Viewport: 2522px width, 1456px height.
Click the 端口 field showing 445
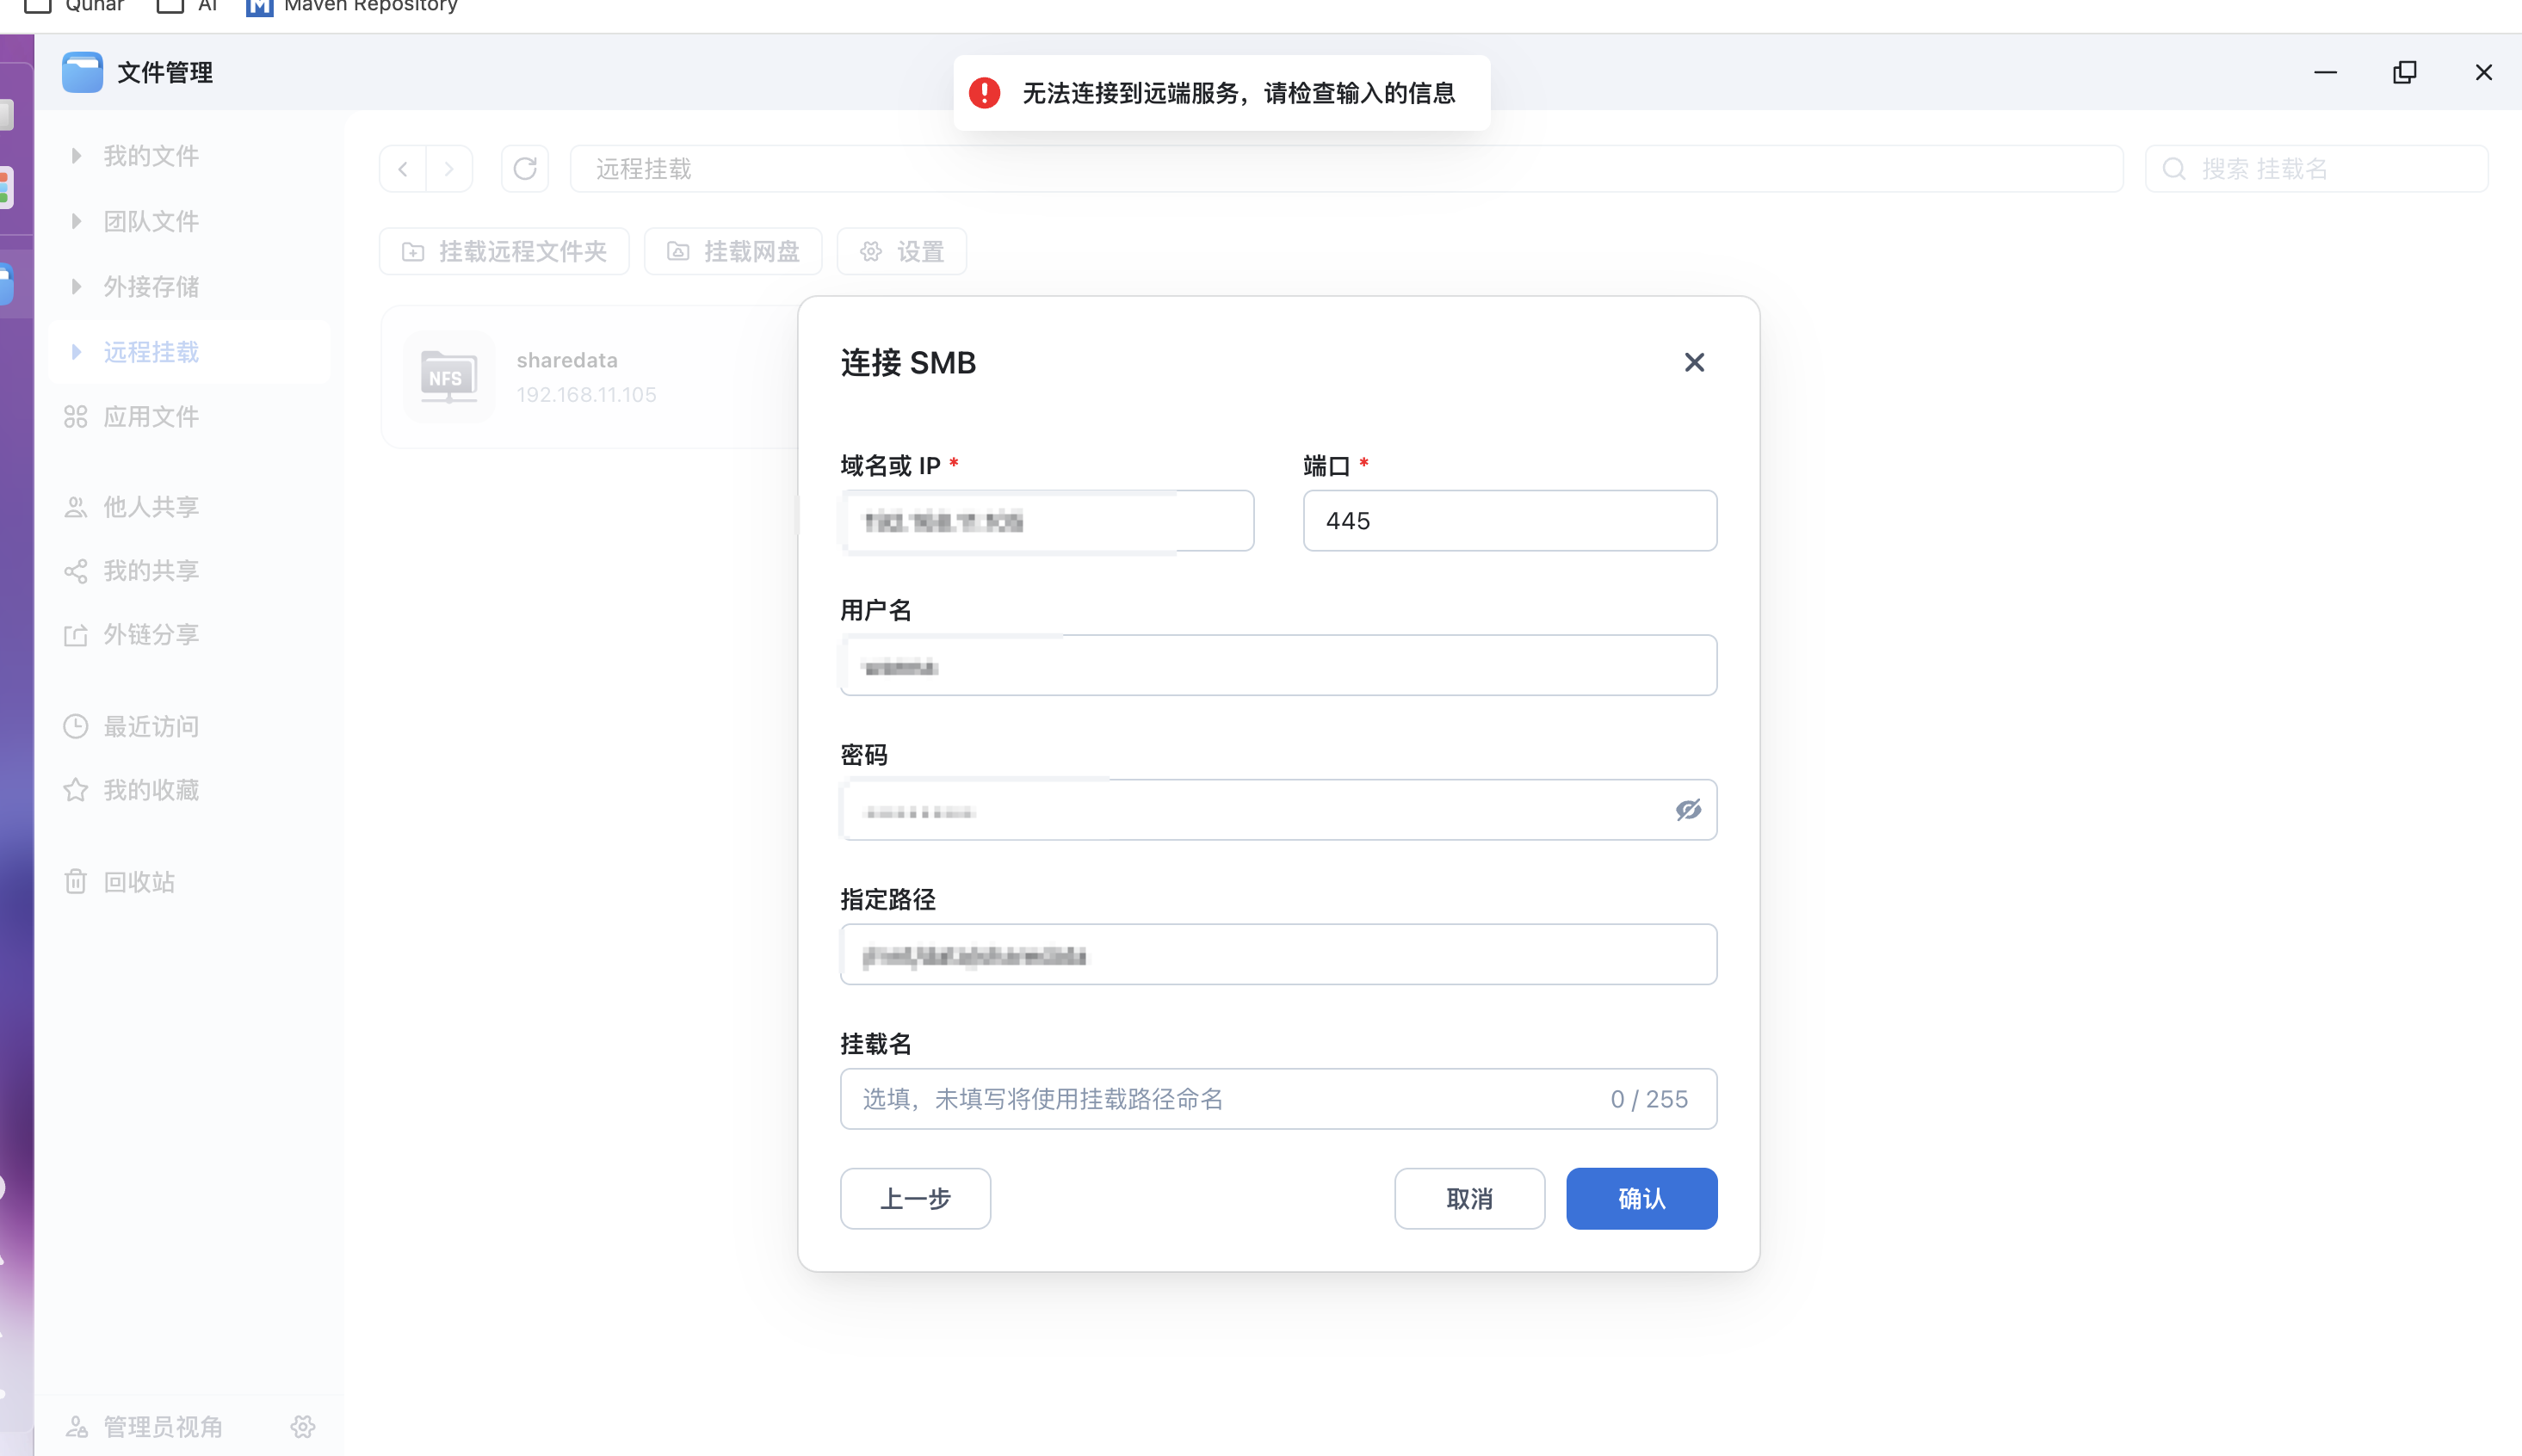[1509, 521]
